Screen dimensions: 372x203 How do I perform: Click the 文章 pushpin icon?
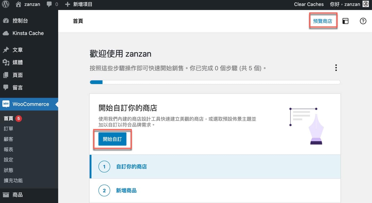6,50
